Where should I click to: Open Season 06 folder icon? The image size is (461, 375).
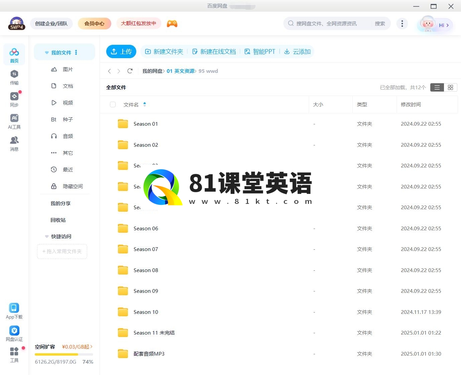123,228
